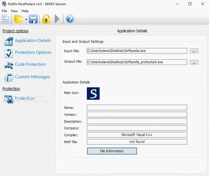The height and width of the screenshot is (176, 209).
Task: Open the Protection page link
Action: tap(25, 98)
